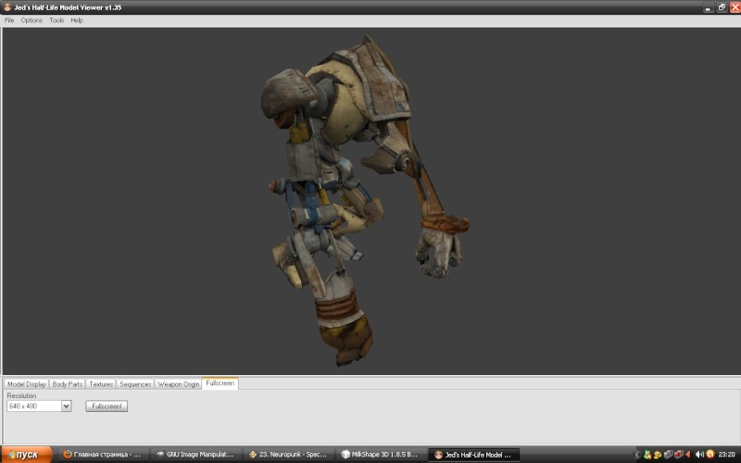Open the File menu
741x463 pixels.
coord(9,20)
